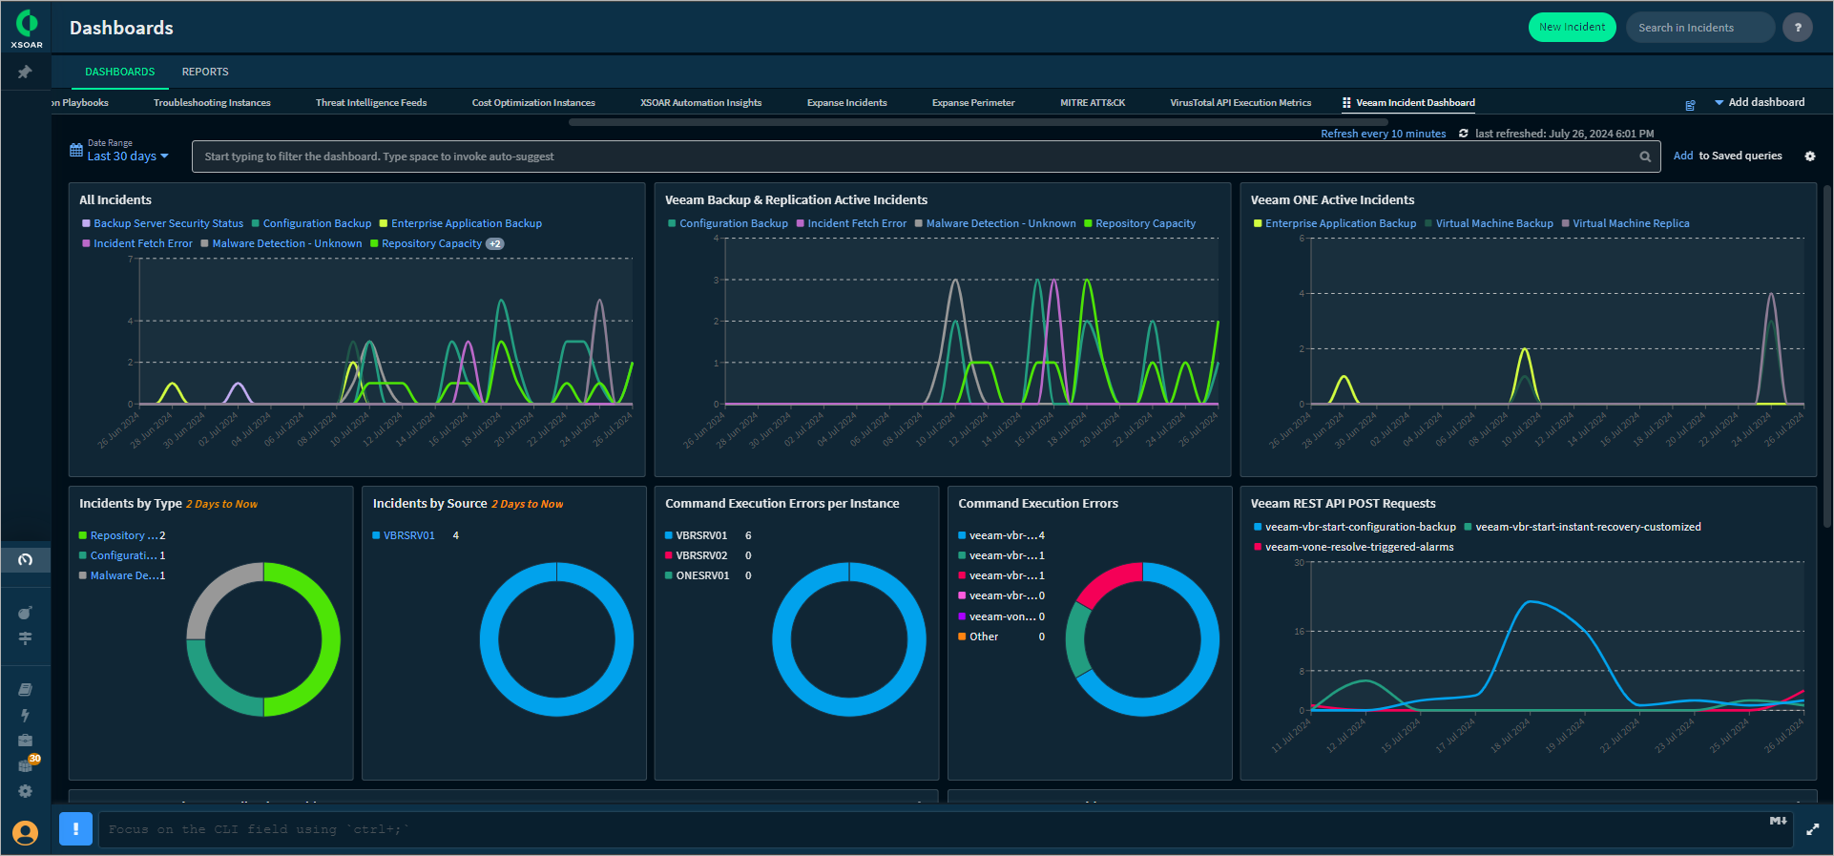
Task: Toggle Enterprise Application Backup in Veeam ONE legend
Action: click(x=1335, y=223)
